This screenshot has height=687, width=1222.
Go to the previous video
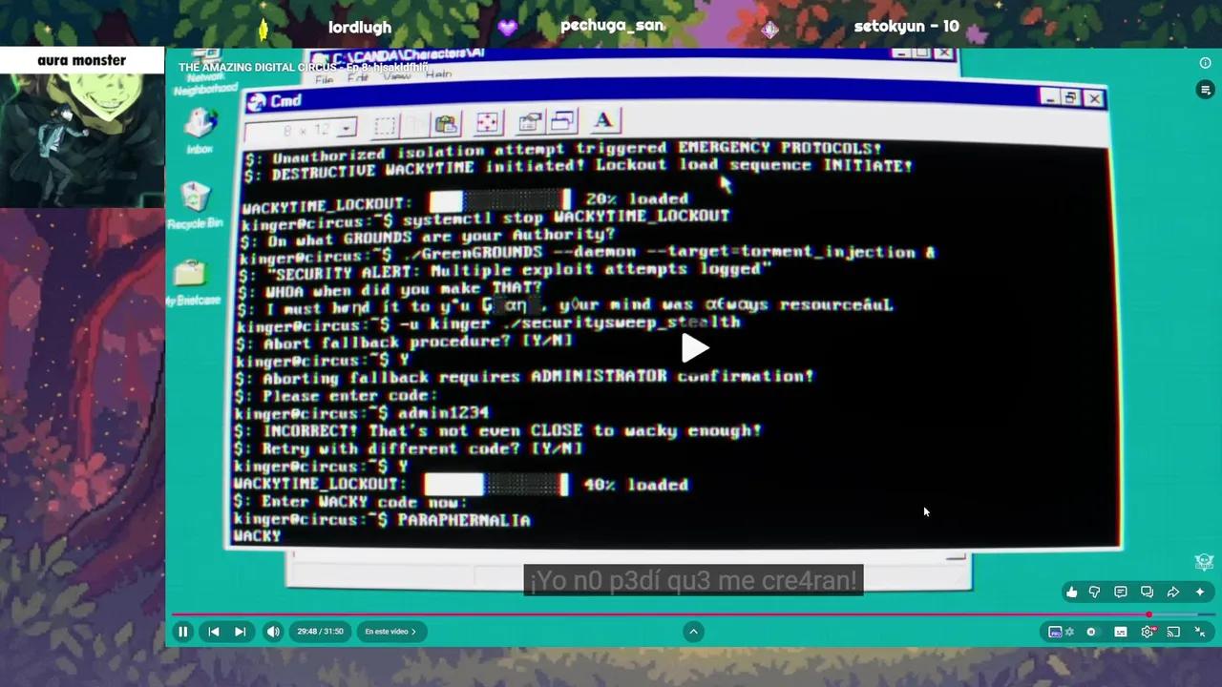point(214,632)
